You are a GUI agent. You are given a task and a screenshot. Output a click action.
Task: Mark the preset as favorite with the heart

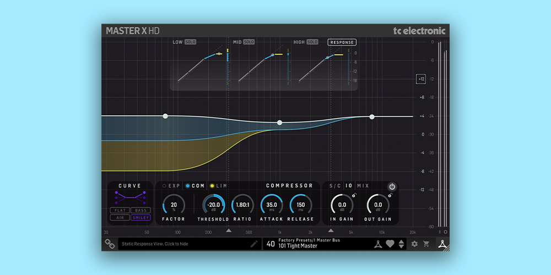click(x=390, y=244)
